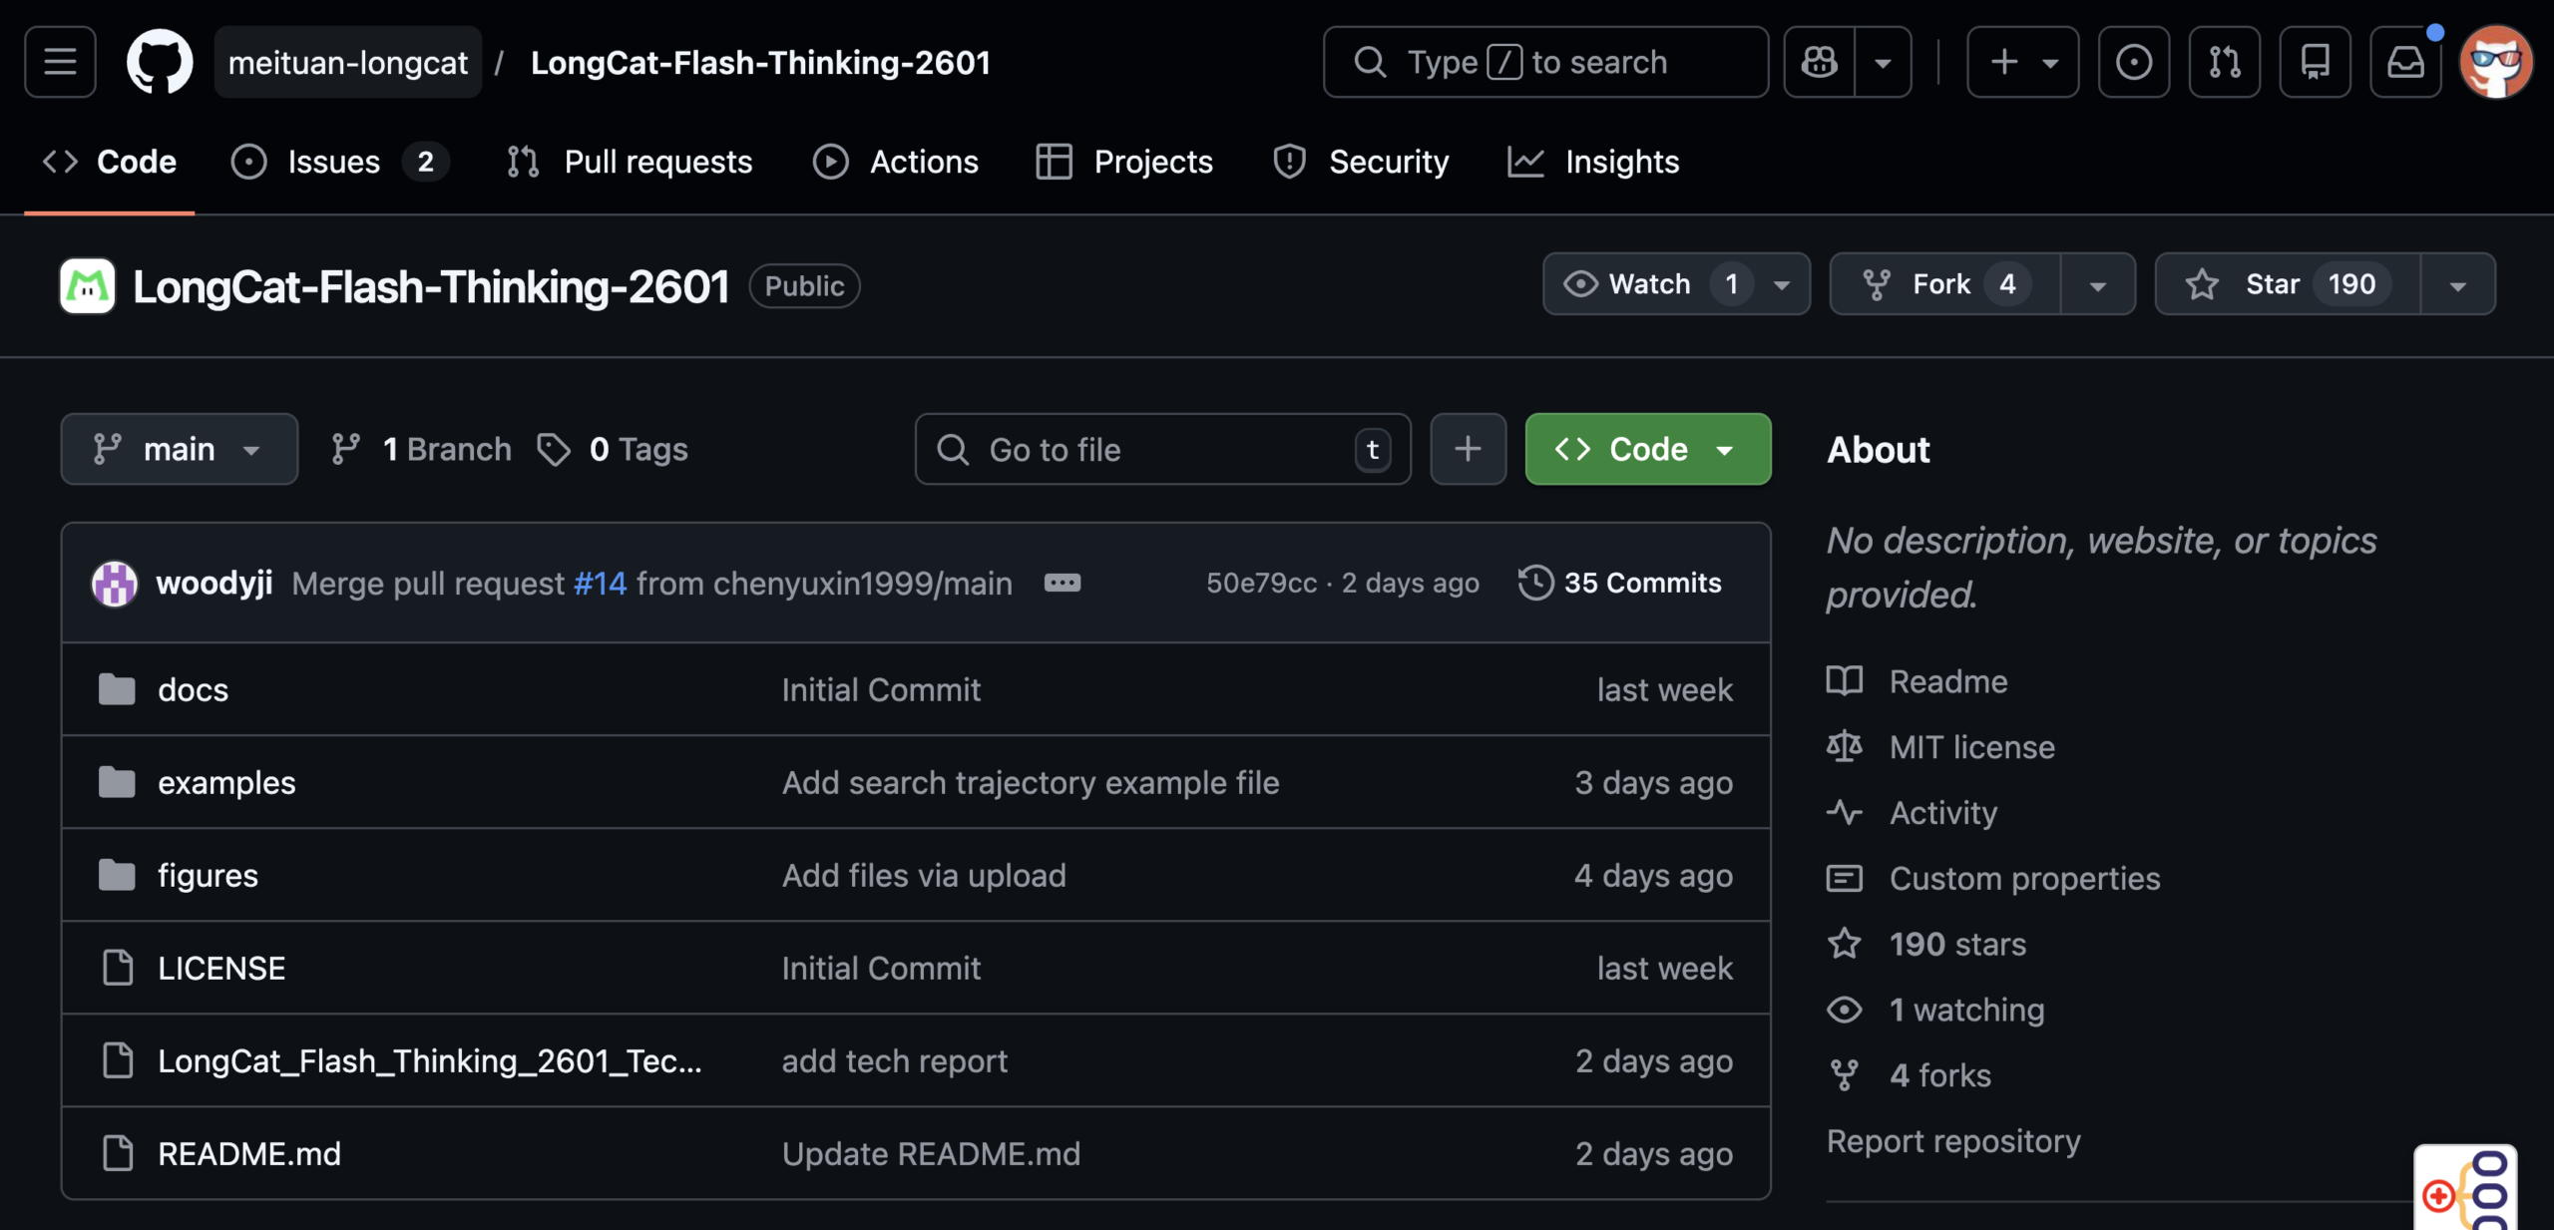Open pull requests icon in header
The image size is (2554, 1230).
tap(2224, 62)
